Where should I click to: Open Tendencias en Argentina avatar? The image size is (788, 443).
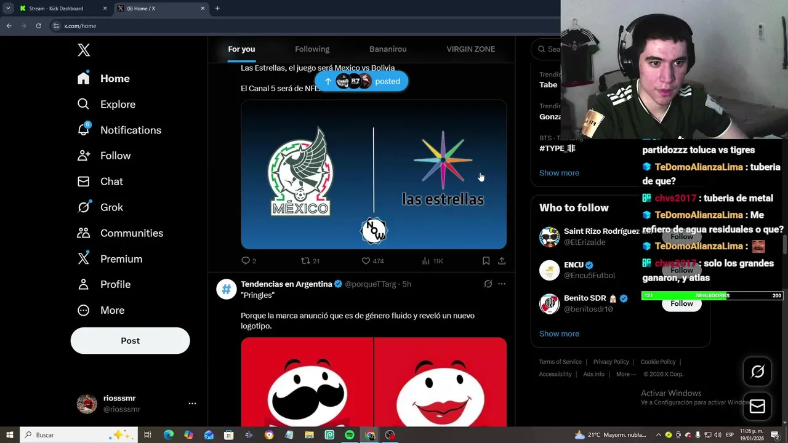tap(227, 289)
